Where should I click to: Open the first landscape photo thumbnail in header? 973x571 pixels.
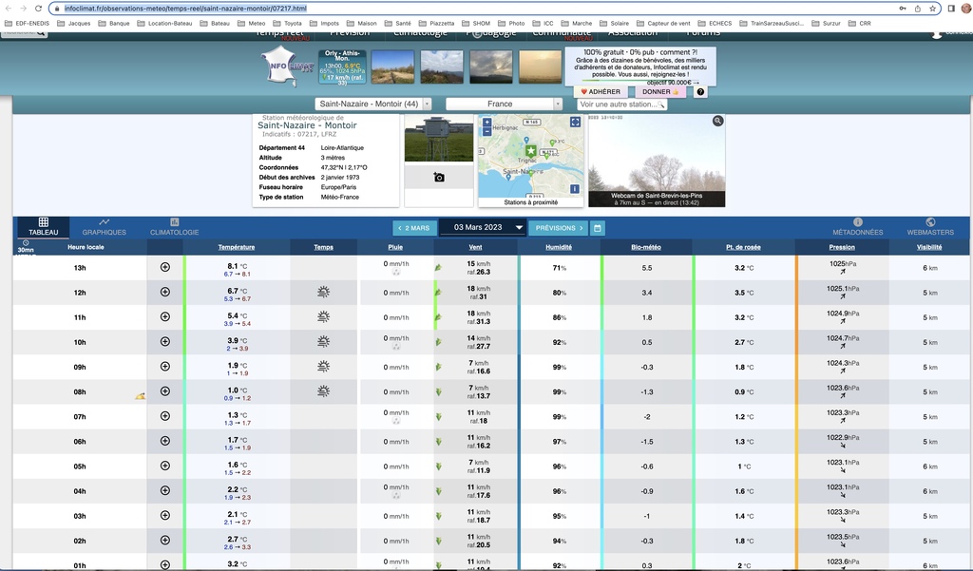tap(392, 67)
